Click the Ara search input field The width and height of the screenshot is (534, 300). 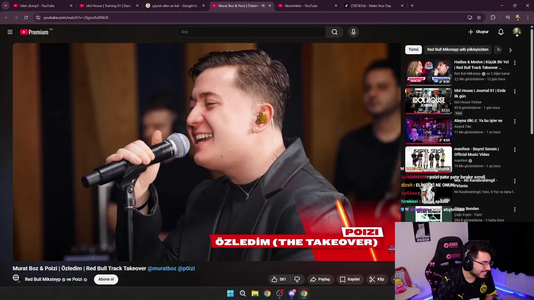(x=251, y=32)
